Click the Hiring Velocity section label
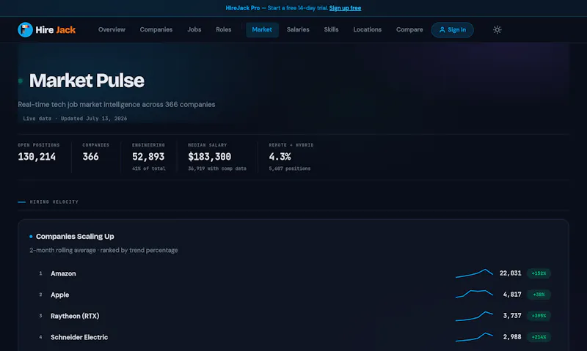The width and height of the screenshot is (587, 351). point(54,202)
